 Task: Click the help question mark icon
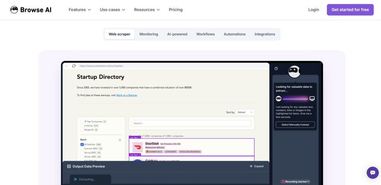pyautogui.click(x=276, y=69)
